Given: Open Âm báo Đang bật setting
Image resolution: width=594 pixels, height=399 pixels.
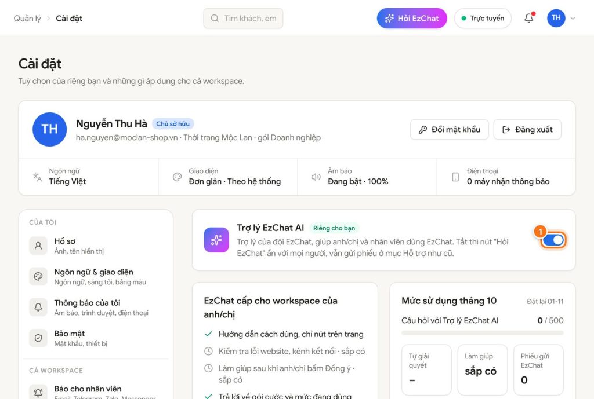Looking at the screenshot, I should [x=367, y=177].
